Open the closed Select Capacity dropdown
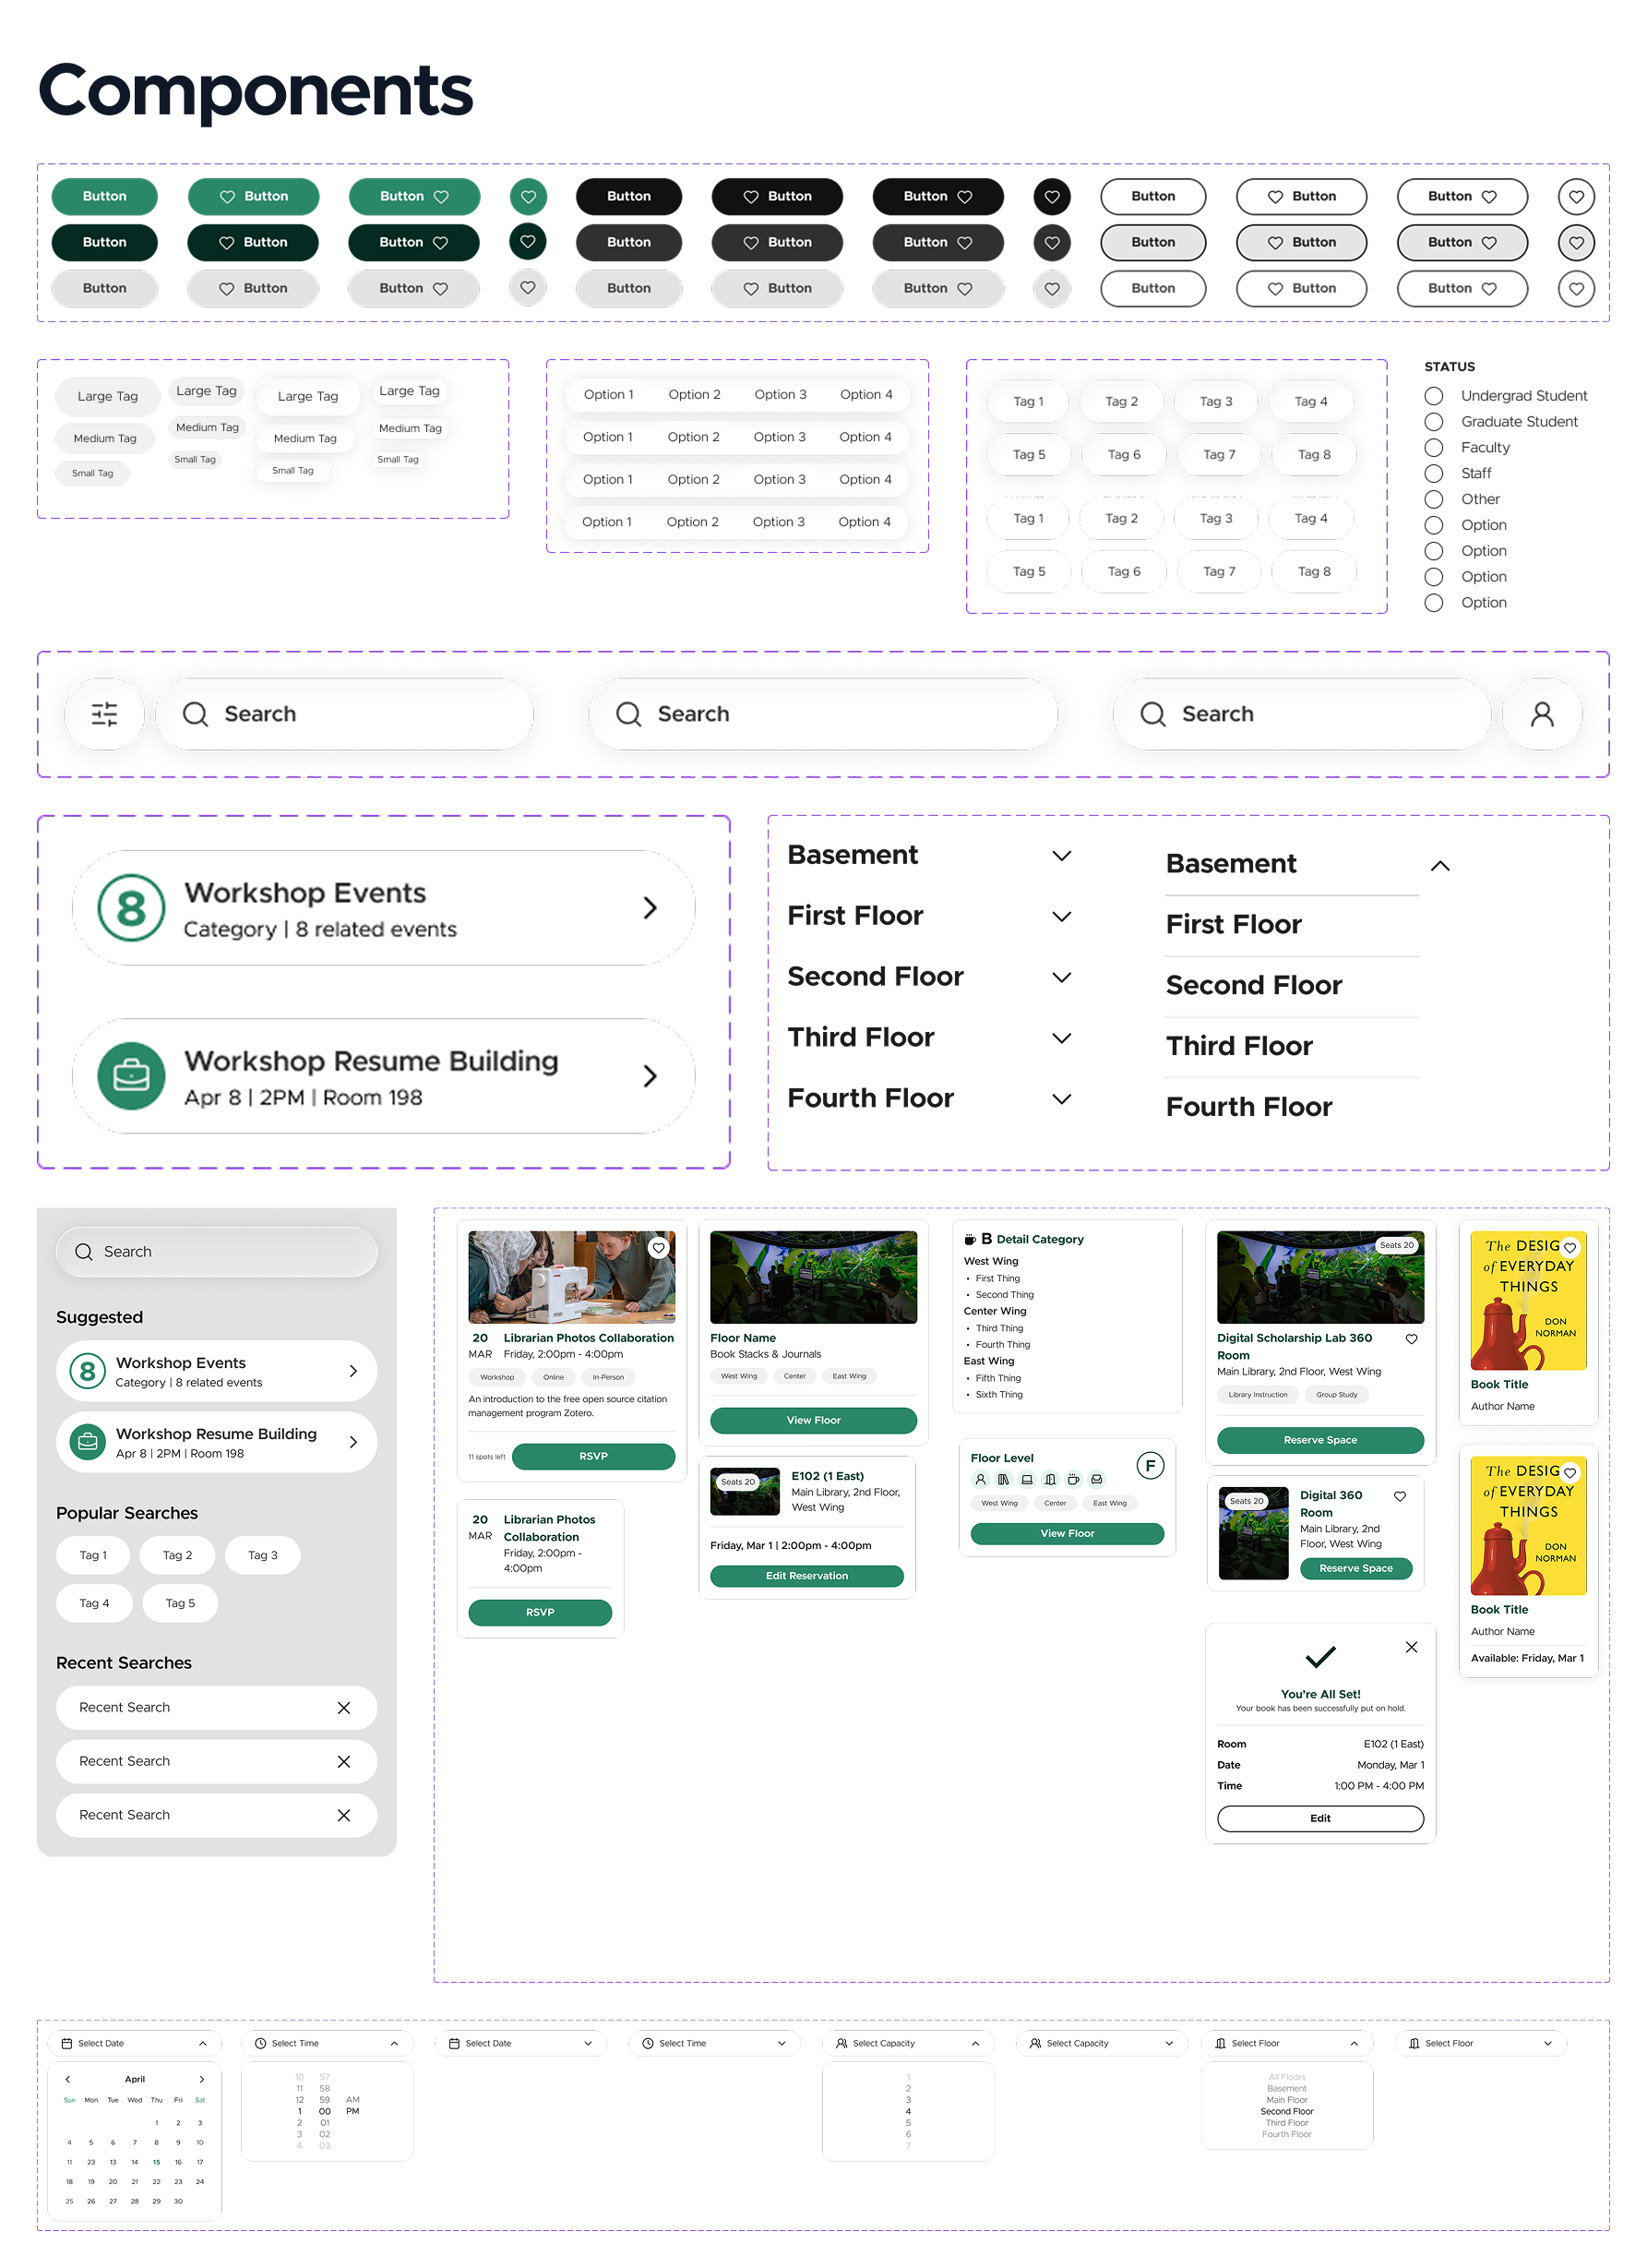Viewport: 1647px width, 2268px height. 1169,2043
